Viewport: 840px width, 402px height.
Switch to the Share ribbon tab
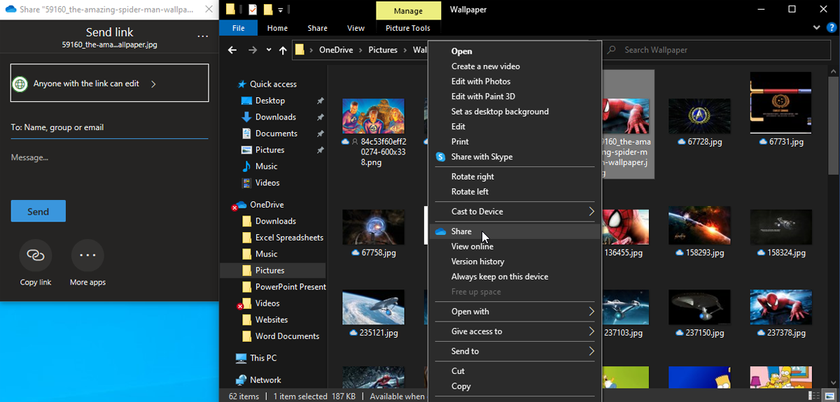[317, 28]
